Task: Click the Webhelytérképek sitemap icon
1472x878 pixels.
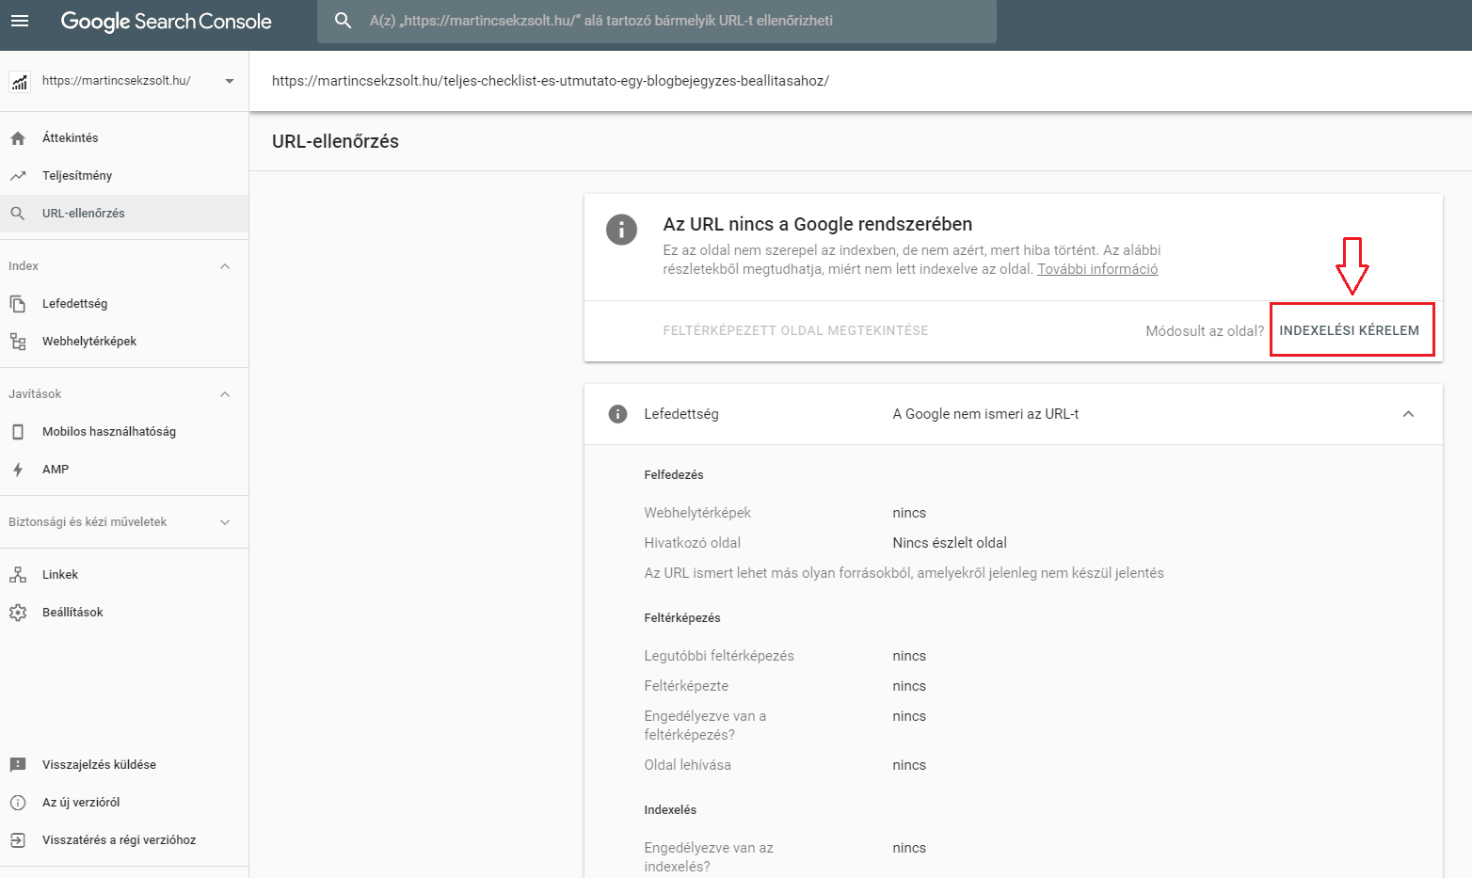Action: (18, 342)
